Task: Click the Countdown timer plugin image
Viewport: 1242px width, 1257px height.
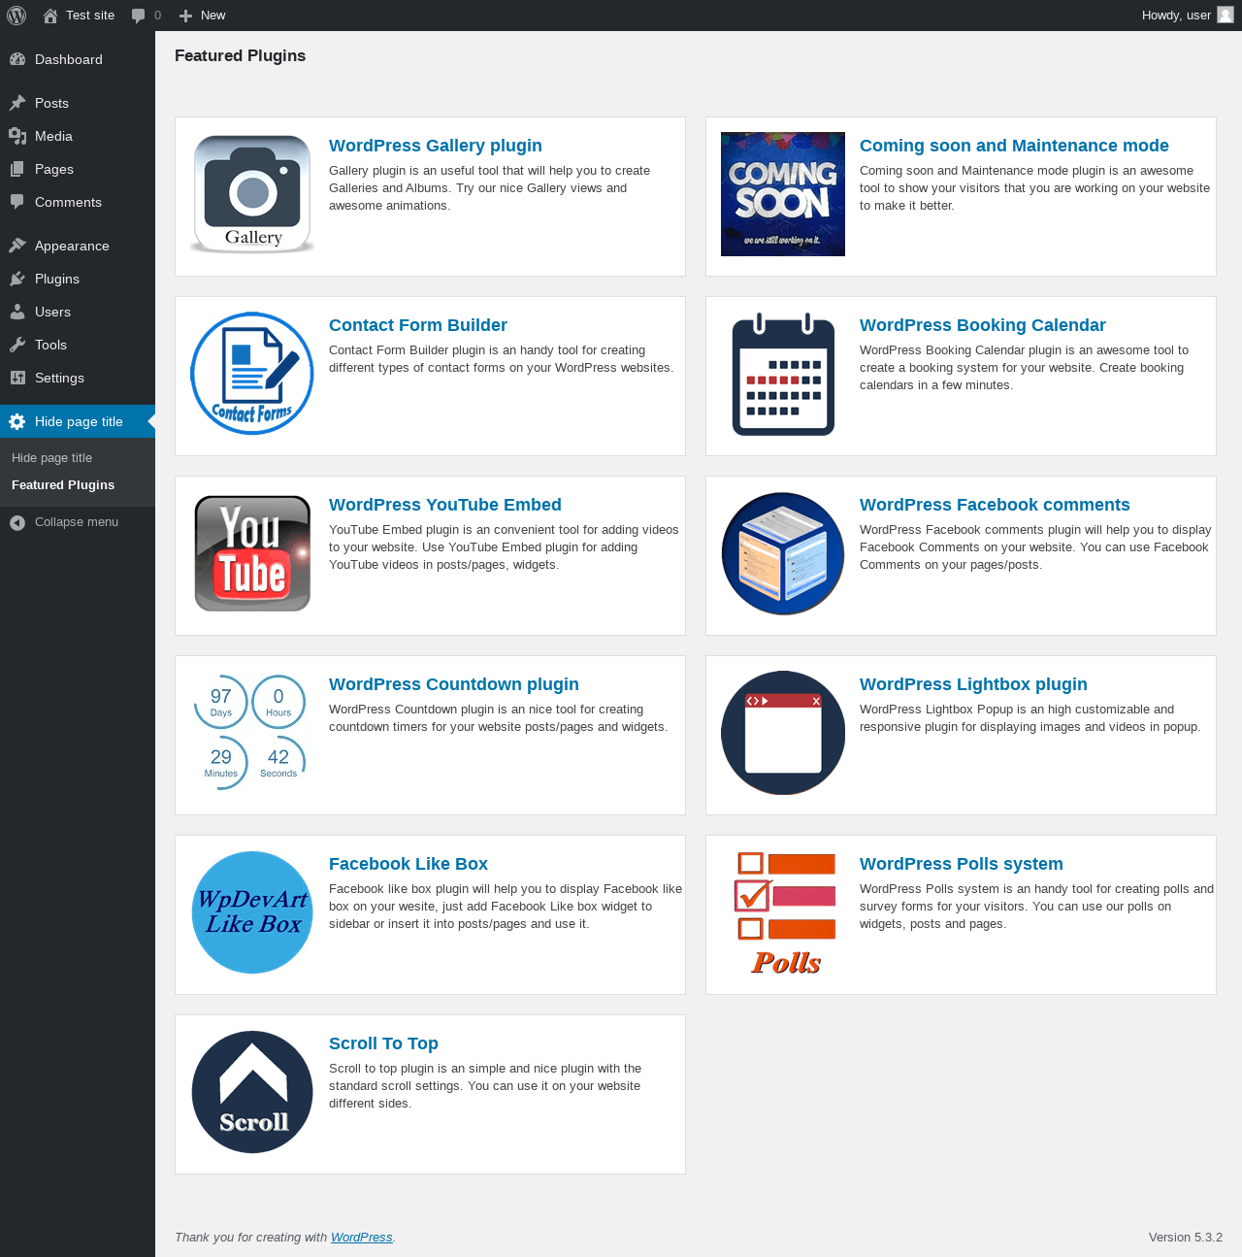Action: tap(252, 733)
